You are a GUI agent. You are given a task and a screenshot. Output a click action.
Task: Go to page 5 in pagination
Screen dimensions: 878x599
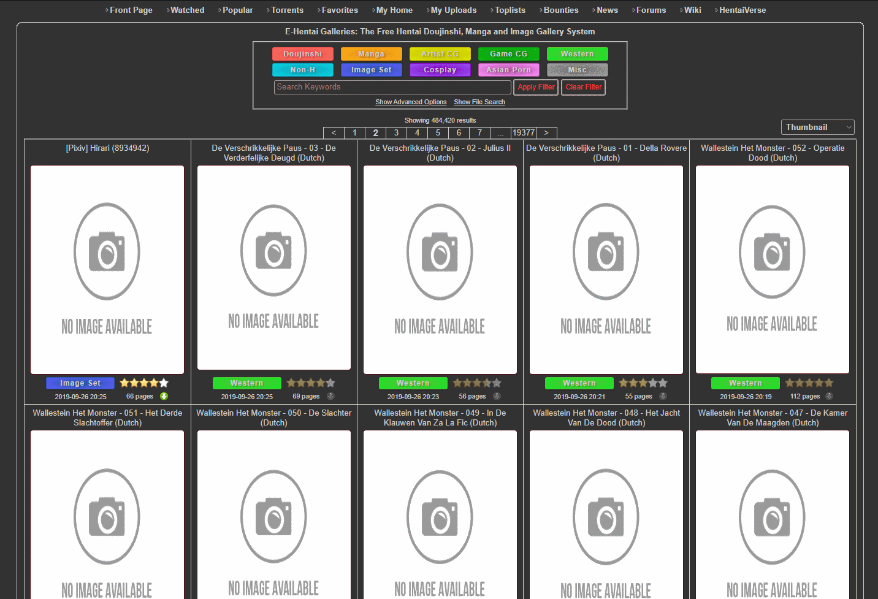[438, 132]
